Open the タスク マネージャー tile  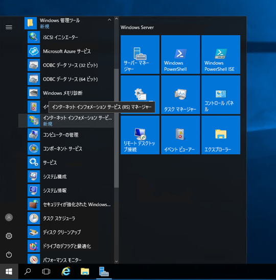pos(180,95)
